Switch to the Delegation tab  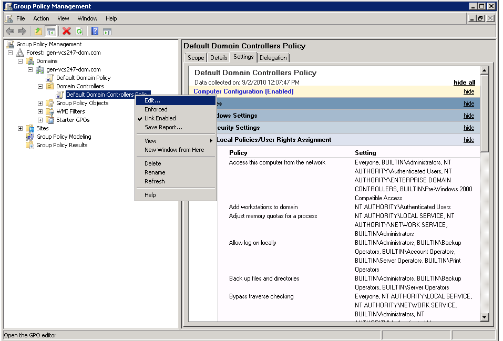click(273, 57)
